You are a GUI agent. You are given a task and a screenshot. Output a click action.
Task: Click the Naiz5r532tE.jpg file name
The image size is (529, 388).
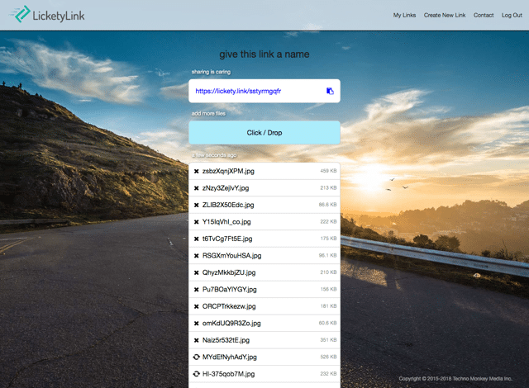(x=226, y=340)
